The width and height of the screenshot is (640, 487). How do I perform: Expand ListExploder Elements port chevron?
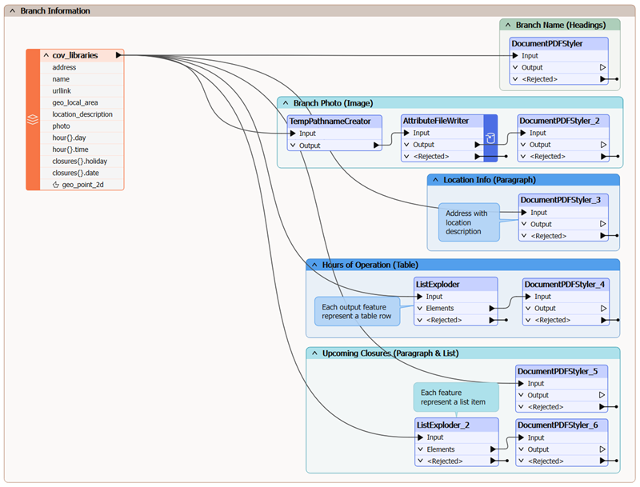(419, 309)
